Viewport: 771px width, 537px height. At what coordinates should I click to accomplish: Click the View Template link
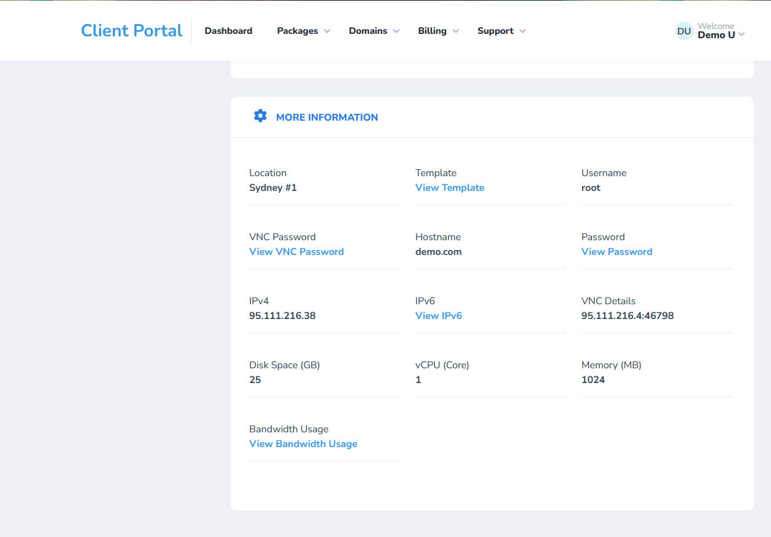click(450, 188)
